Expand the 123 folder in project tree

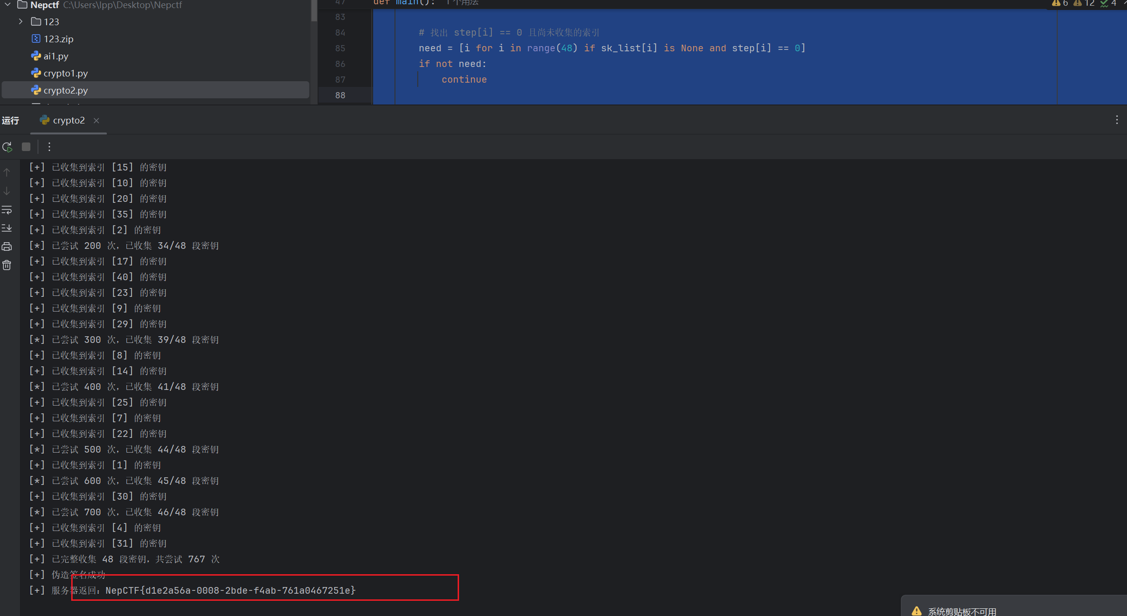point(20,21)
